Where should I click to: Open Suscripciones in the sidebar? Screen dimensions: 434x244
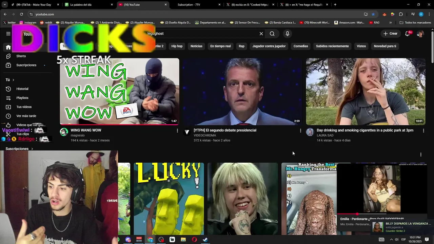click(26, 65)
